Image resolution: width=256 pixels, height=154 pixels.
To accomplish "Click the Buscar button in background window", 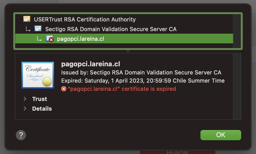I will coord(178,152).
